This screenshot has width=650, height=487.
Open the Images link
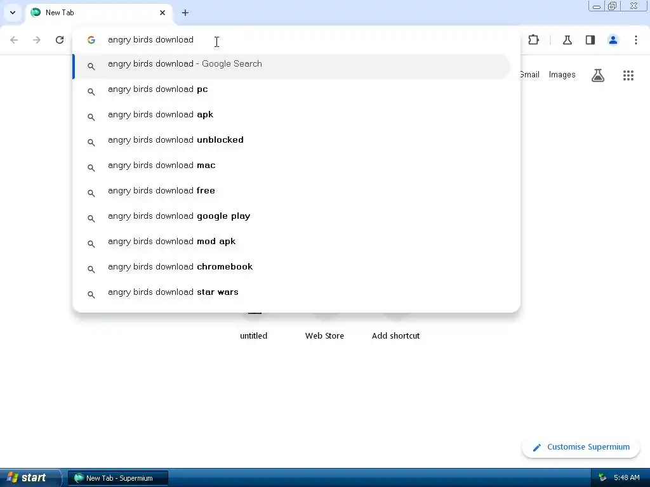click(562, 75)
